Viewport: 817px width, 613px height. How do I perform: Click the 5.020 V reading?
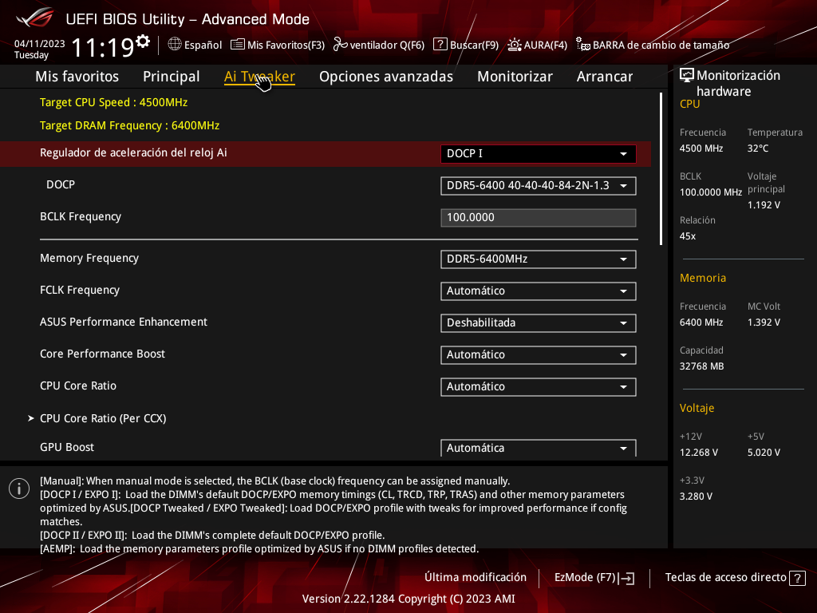[764, 453]
